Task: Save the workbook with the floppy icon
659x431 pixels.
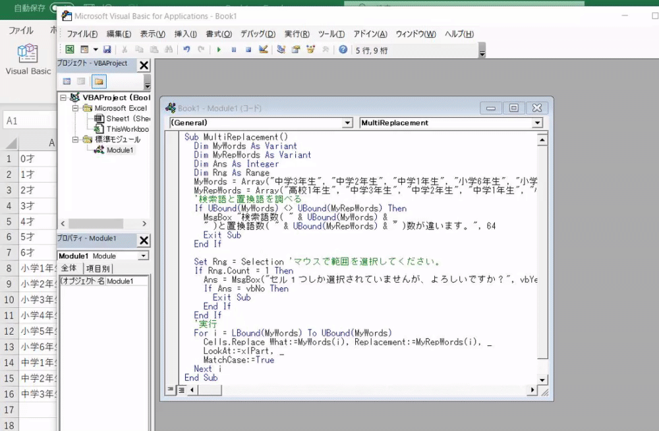Action: [107, 49]
